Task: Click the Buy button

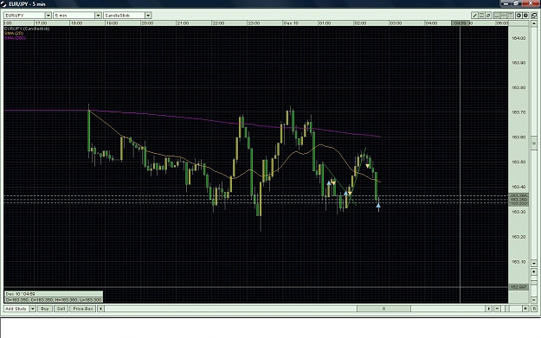Action: pos(45,309)
